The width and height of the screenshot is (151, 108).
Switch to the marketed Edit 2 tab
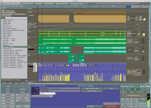point(27,4)
